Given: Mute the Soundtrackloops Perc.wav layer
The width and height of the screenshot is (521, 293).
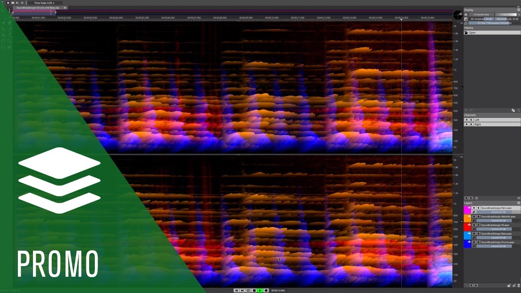Looking at the screenshot, I should pos(474,208).
